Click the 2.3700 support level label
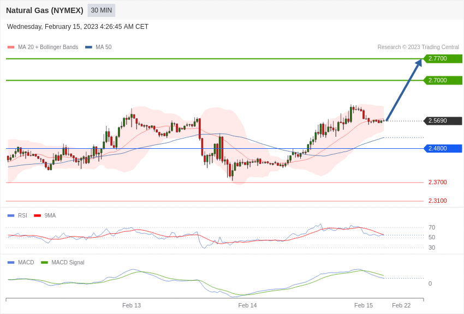 [x=437, y=182]
